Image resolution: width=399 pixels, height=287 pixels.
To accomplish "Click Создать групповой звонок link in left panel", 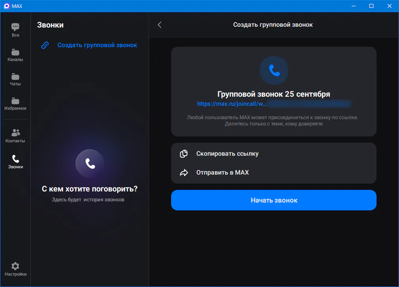I will pos(97,45).
